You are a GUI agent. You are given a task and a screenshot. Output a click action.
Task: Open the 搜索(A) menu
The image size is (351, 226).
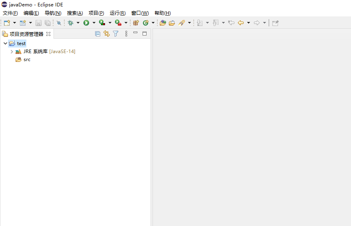pos(75,13)
